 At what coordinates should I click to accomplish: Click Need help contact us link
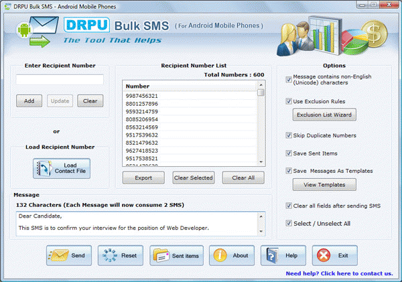(339, 273)
